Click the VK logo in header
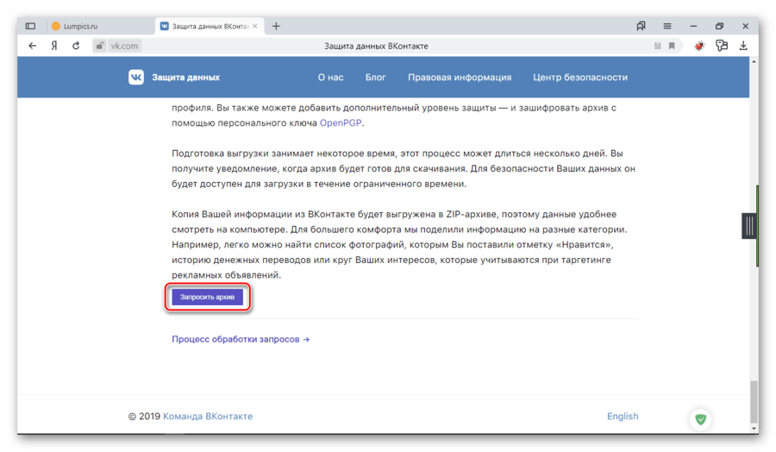 point(136,78)
